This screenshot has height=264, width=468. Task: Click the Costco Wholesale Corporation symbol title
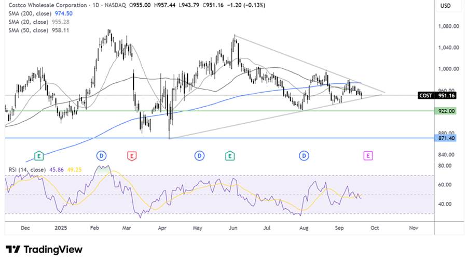(48, 5)
